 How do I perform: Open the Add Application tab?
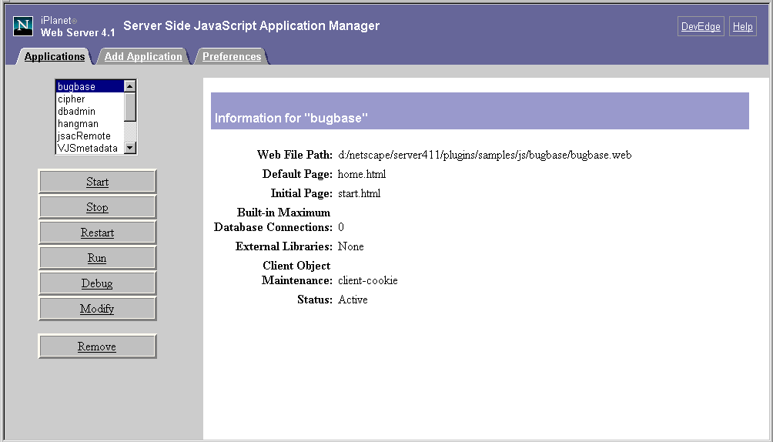(143, 57)
